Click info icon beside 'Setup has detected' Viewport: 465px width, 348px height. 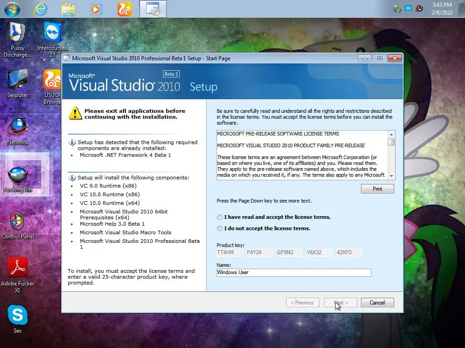point(72,143)
